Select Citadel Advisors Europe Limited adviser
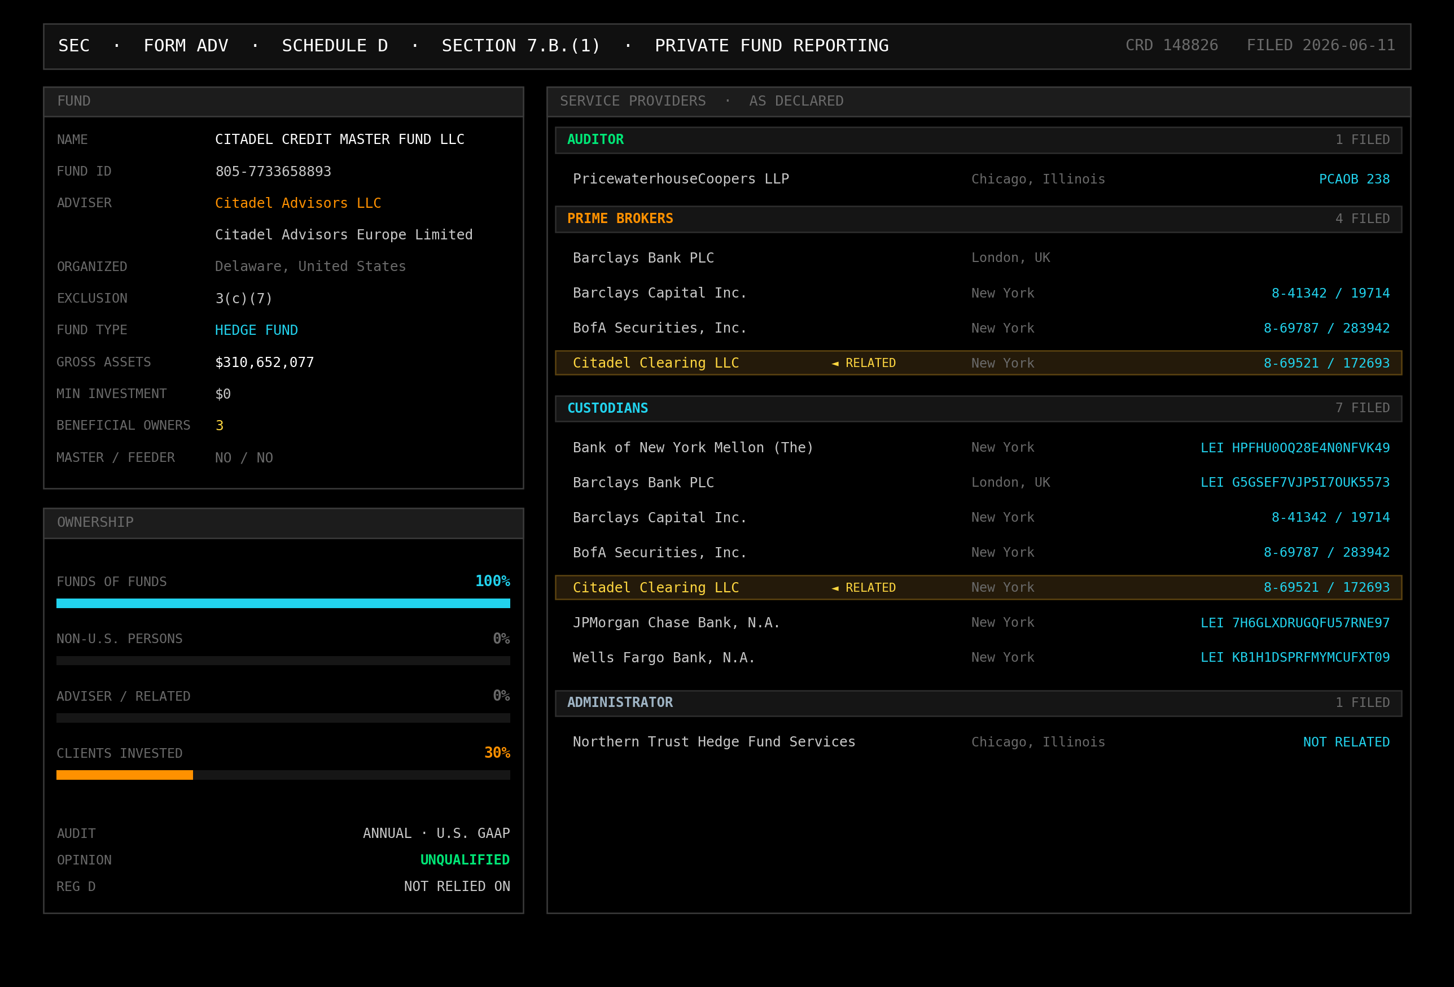Image resolution: width=1454 pixels, height=987 pixels. click(x=344, y=235)
